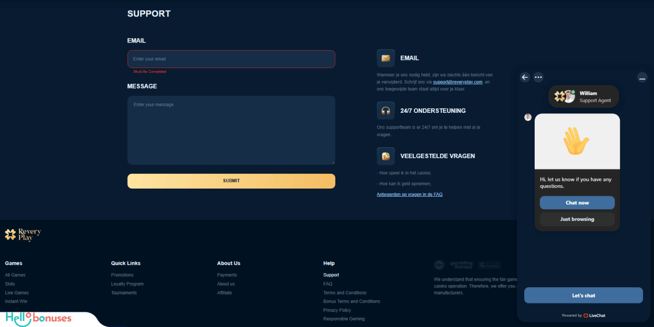Click William's support agent avatar
This screenshot has width=654, height=327.
coord(568,96)
